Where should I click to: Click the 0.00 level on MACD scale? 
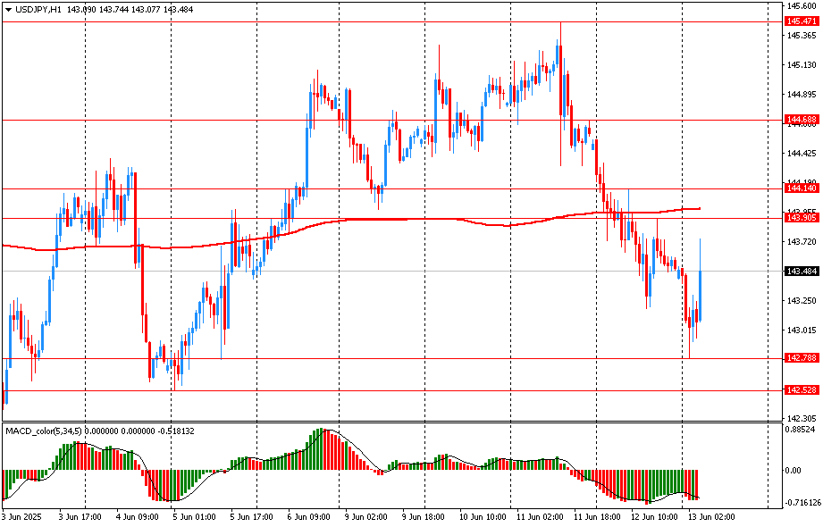793,470
